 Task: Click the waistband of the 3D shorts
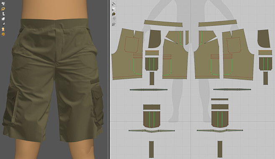tap(55, 24)
